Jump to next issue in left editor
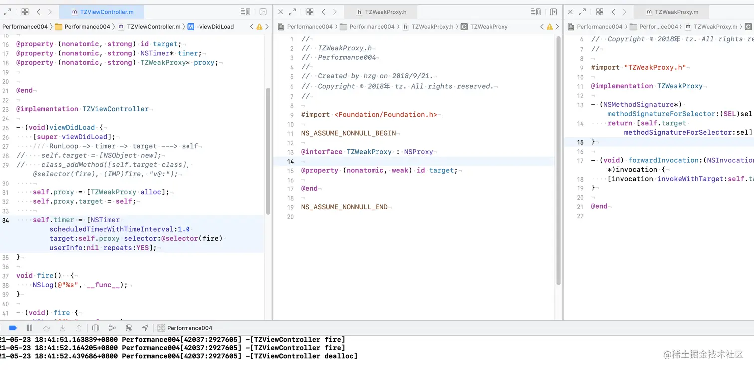This screenshot has height=370, width=754. click(x=267, y=27)
